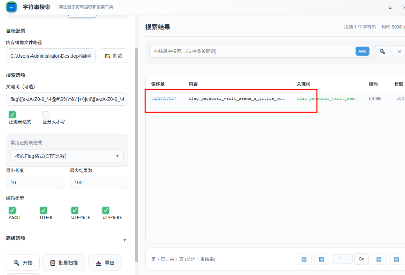
Task: Click the 最小长度 input field
Action: pos(35,183)
